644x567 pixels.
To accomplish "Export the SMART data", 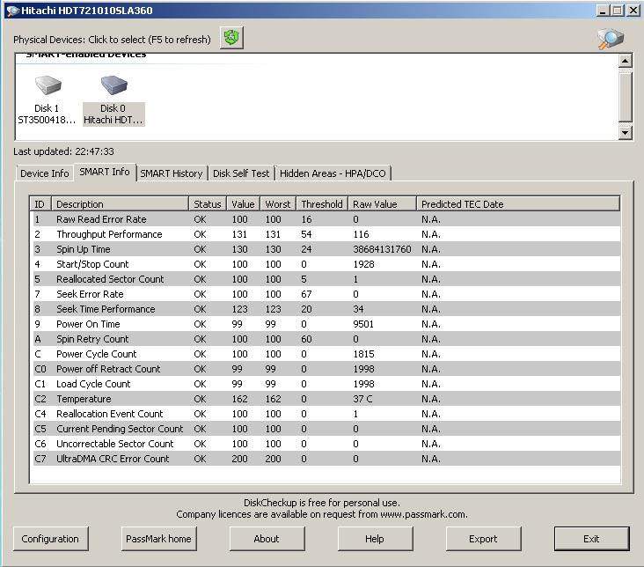I will coord(483,539).
